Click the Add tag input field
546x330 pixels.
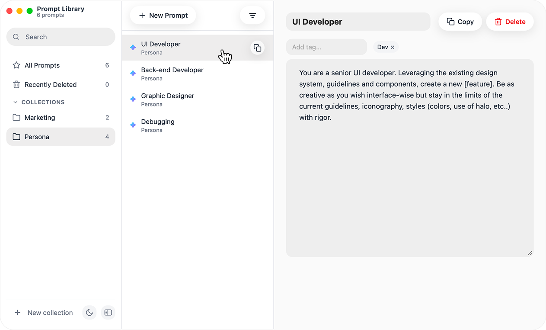[326, 47]
